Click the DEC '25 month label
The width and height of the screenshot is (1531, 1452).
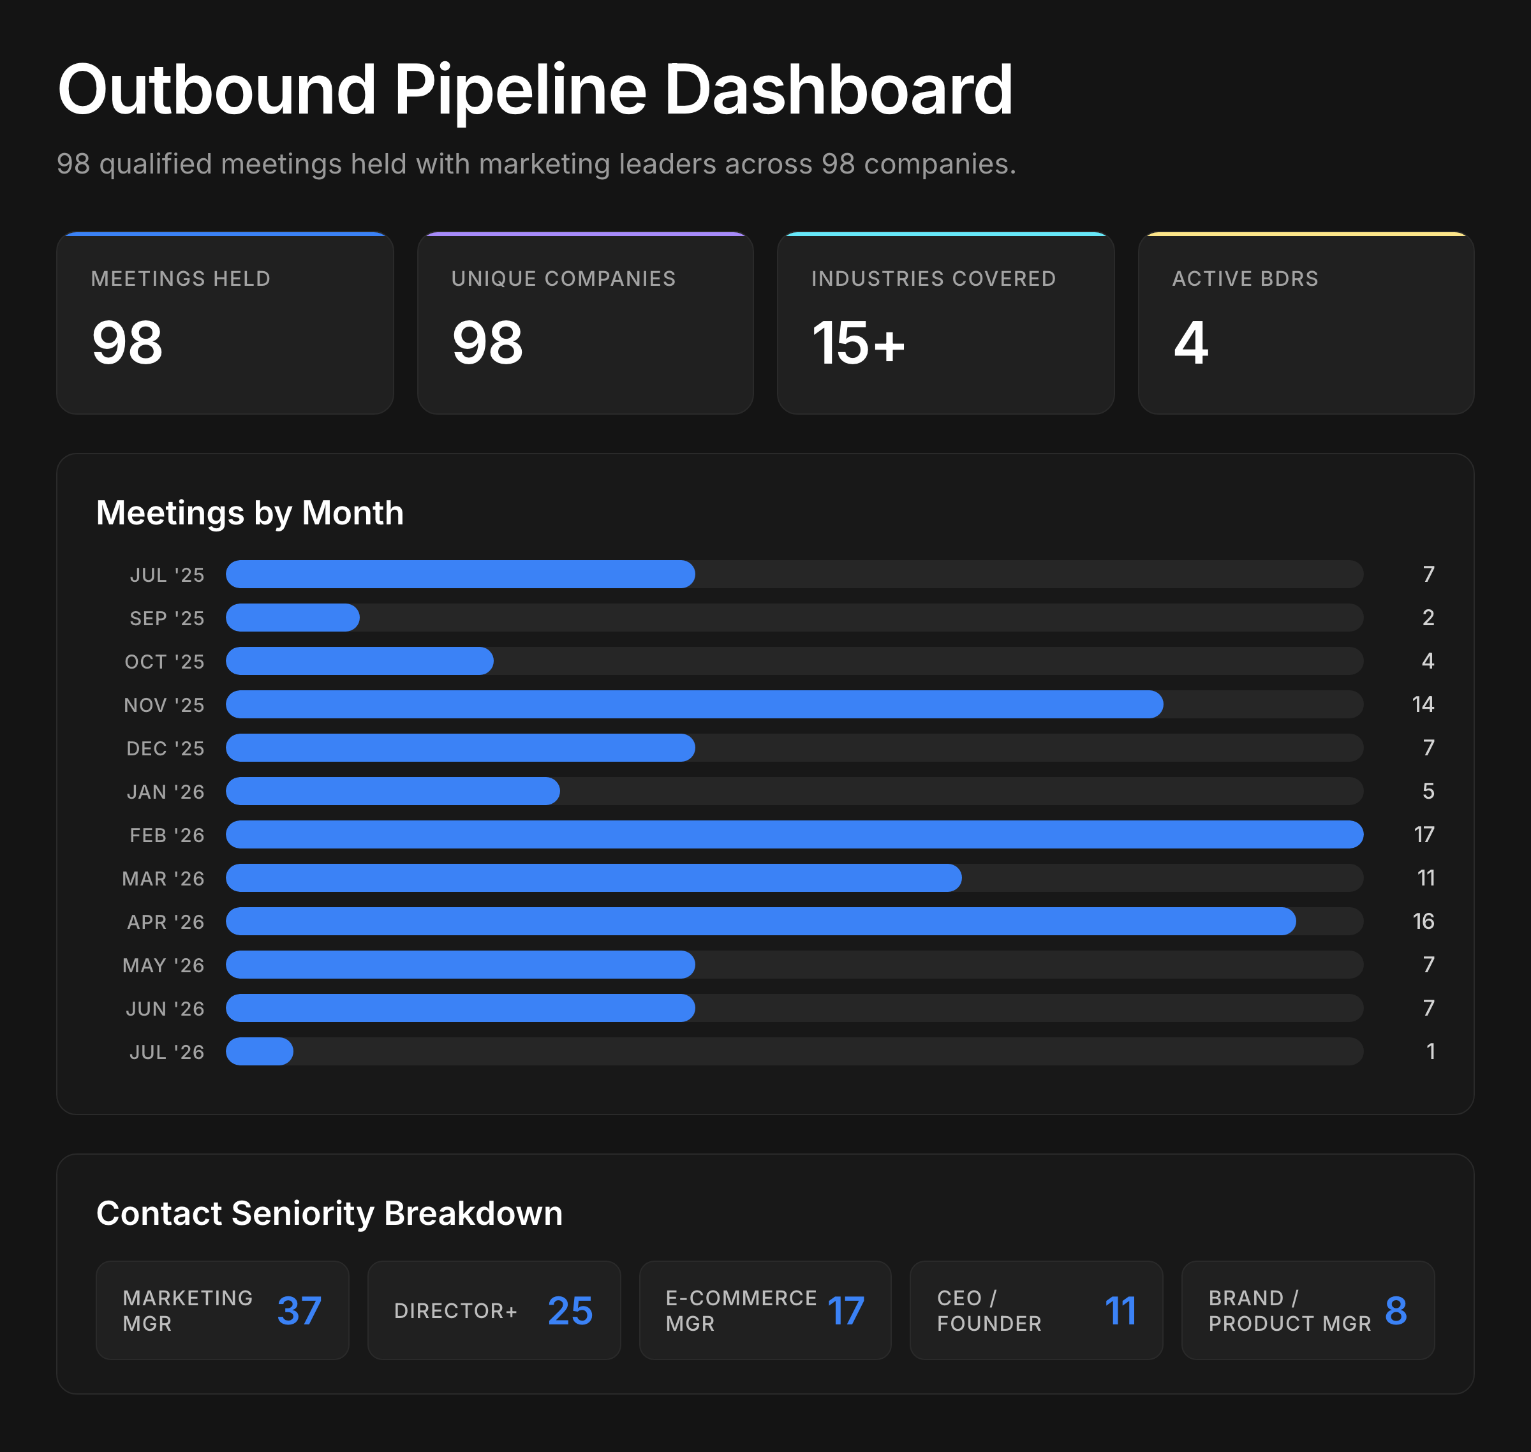click(x=166, y=748)
